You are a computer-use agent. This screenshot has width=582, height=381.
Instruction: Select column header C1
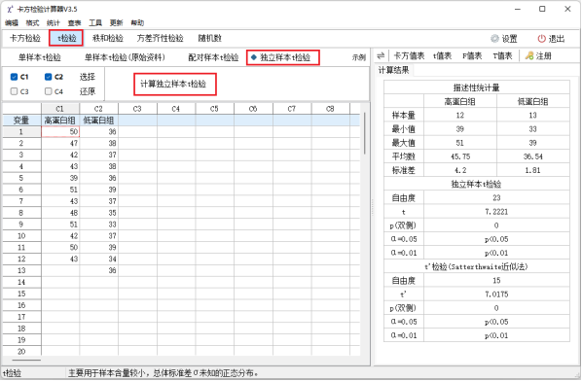coord(60,109)
